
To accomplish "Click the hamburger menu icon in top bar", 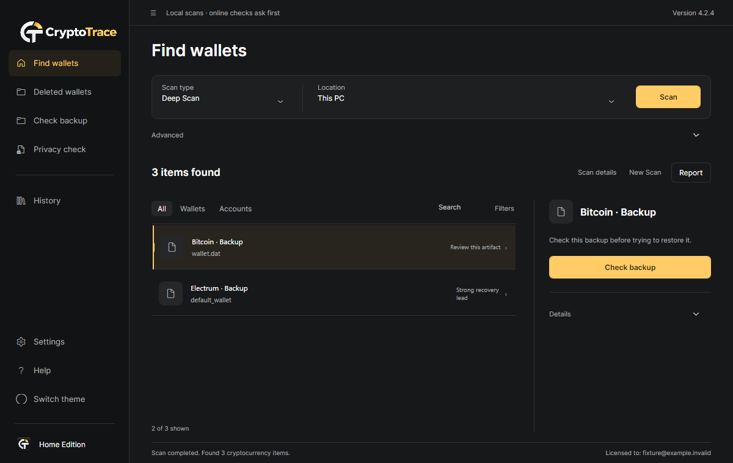I will tap(153, 13).
